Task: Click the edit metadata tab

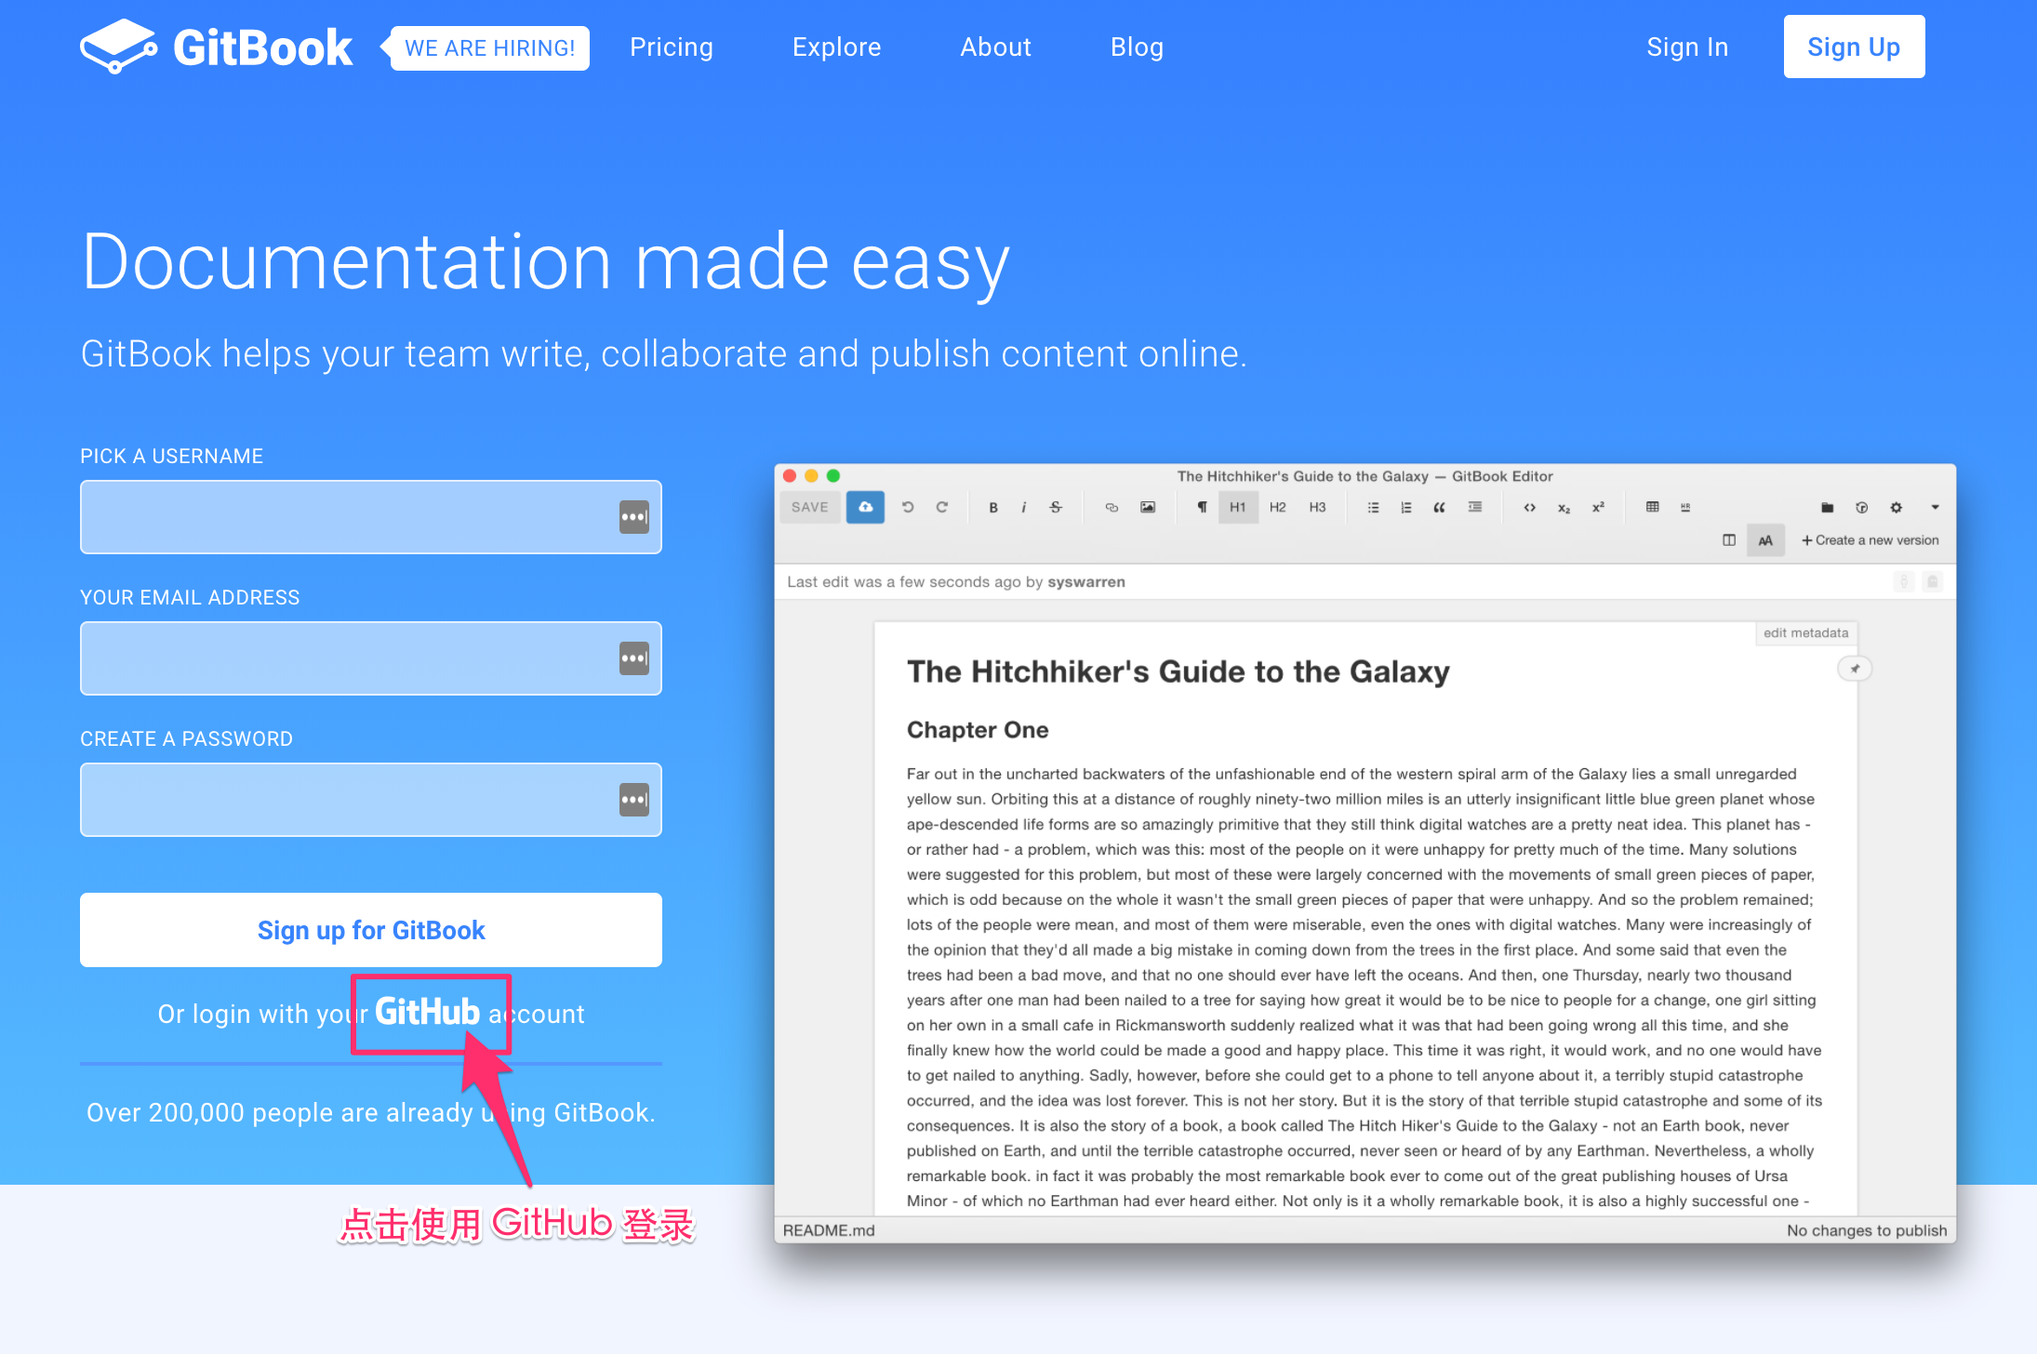Action: pyautogui.click(x=1806, y=633)
